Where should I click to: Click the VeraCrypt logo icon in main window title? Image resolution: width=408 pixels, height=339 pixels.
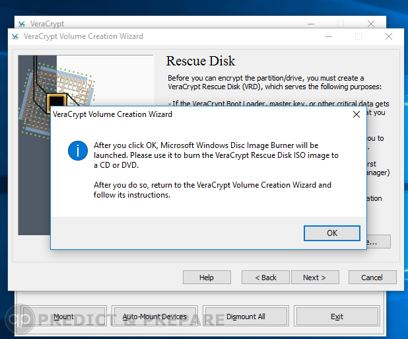[22, 24]
